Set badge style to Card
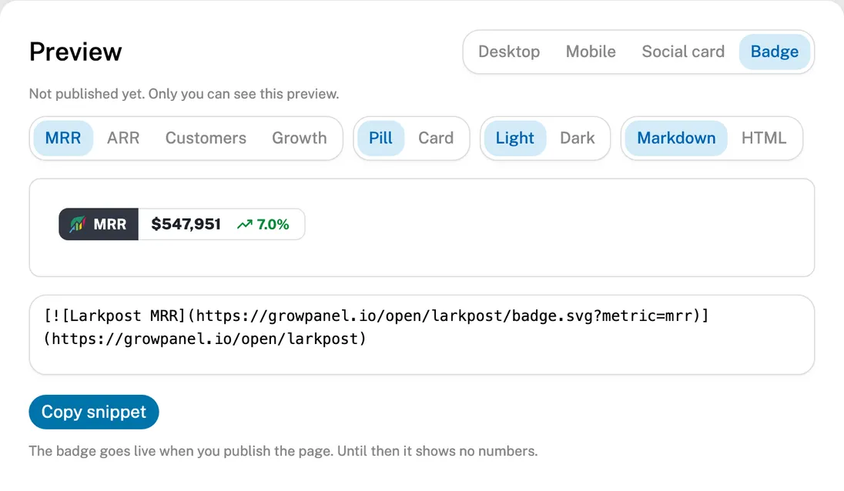This screenshot has width=844, height=491. 436,139
